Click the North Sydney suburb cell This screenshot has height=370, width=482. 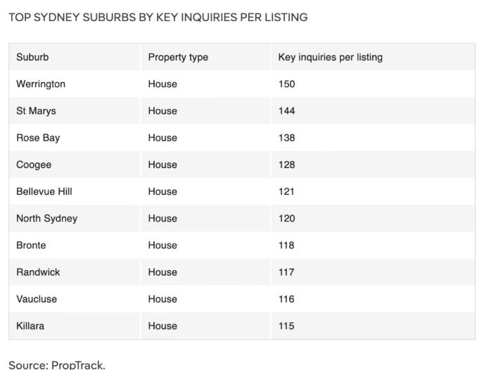click(46, 219)
